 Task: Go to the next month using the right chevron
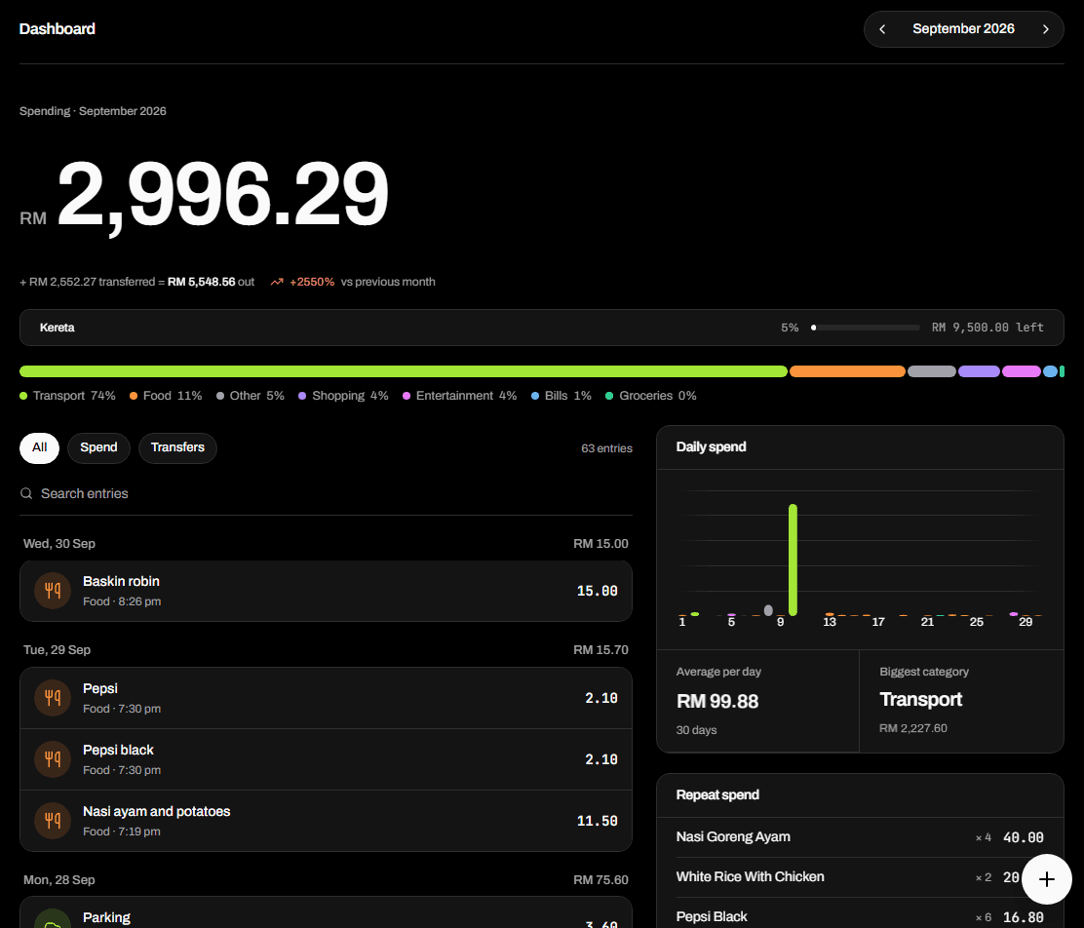(1045, 29)
